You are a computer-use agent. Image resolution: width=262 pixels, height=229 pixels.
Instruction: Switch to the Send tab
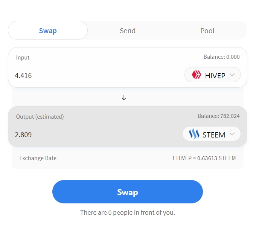coord(128,31)
